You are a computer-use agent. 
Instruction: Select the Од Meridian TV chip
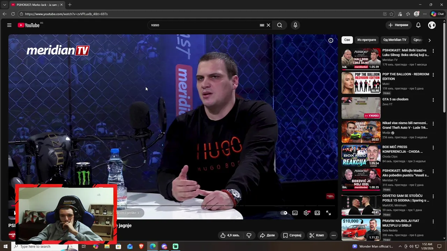395,40
